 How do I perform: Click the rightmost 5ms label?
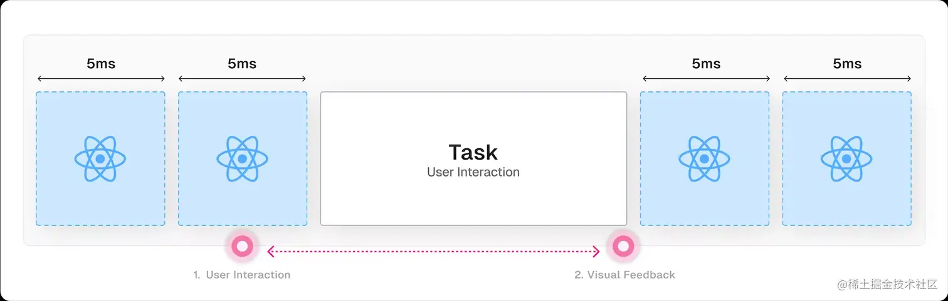[x=847, y=64]
